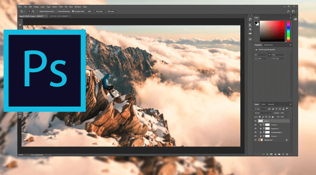
Task: Create new group folder icon
Action: [279, 154]
